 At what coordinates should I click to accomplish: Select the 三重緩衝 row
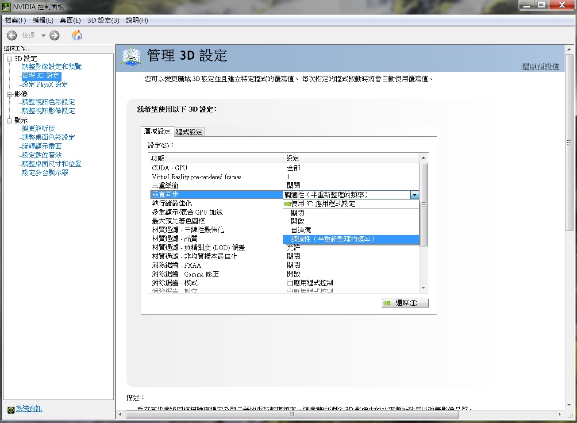click(284, 185)
